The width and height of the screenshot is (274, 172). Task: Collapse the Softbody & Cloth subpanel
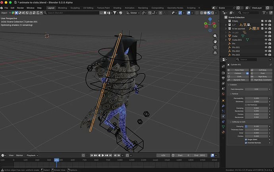tap(231, 122)
